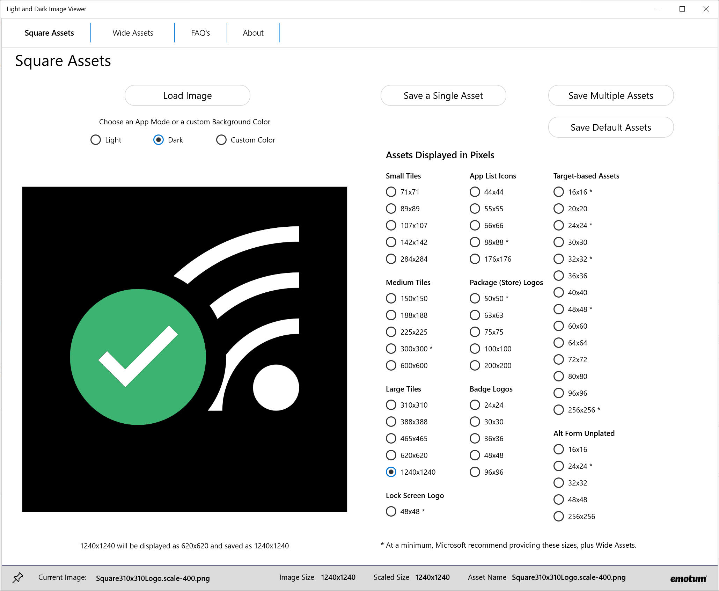Select Target-based Assets 16x16
The height and width of the screenshot is (591, 719).
573,192
